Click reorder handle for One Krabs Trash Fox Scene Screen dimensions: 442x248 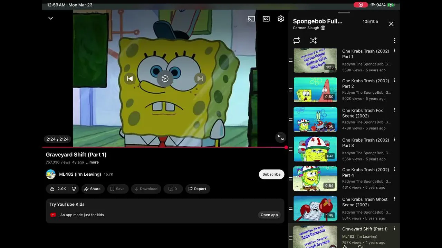pos(291,120)
